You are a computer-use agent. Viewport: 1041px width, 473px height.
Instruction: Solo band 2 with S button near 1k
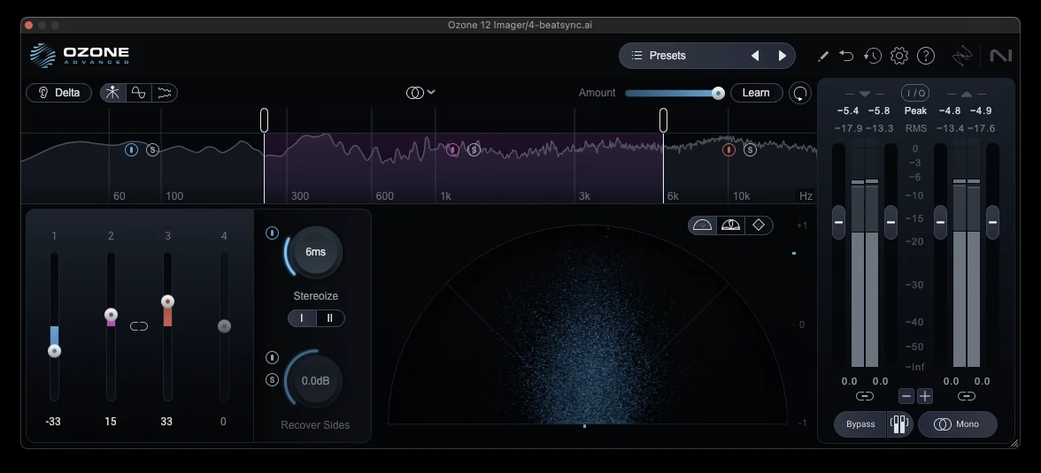point(474,150)
